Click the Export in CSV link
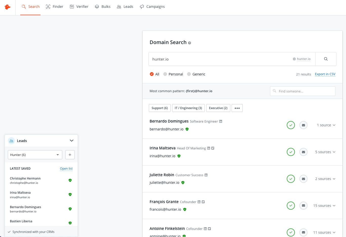The width and height of the screenshot is (346, 237). [x=325, y=74]
